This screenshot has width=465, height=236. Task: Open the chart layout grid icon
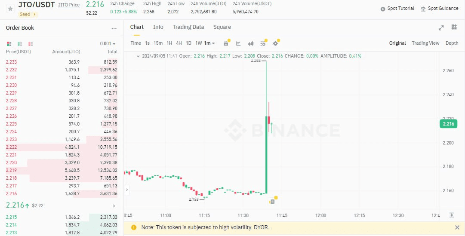(x=454, y=27)
